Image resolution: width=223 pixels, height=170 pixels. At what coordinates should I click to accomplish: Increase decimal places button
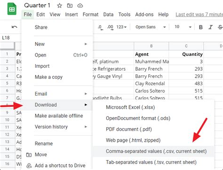(110, 27)
